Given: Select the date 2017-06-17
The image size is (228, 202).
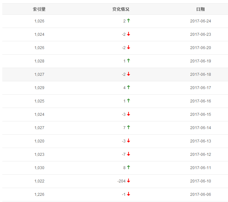Looking at the screenshot, I should pos(201,88).
